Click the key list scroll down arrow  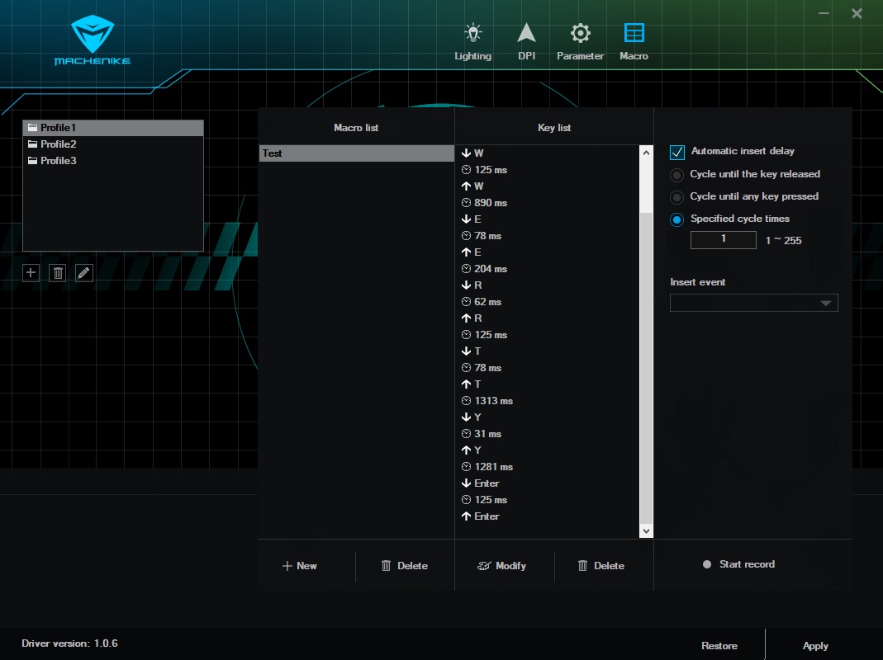pos(646,530)
